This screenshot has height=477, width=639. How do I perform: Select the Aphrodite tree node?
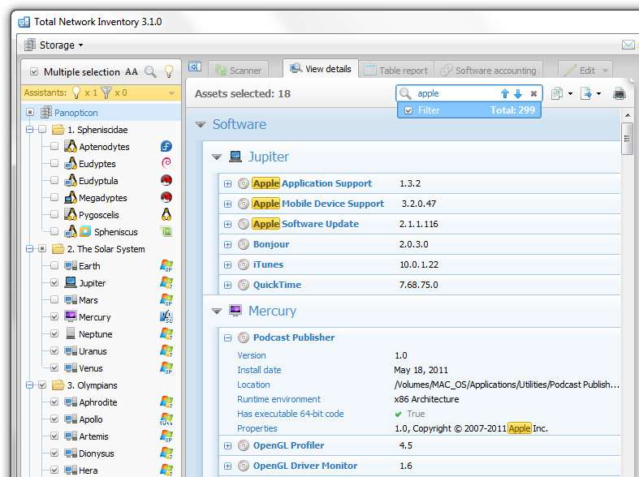97,402
